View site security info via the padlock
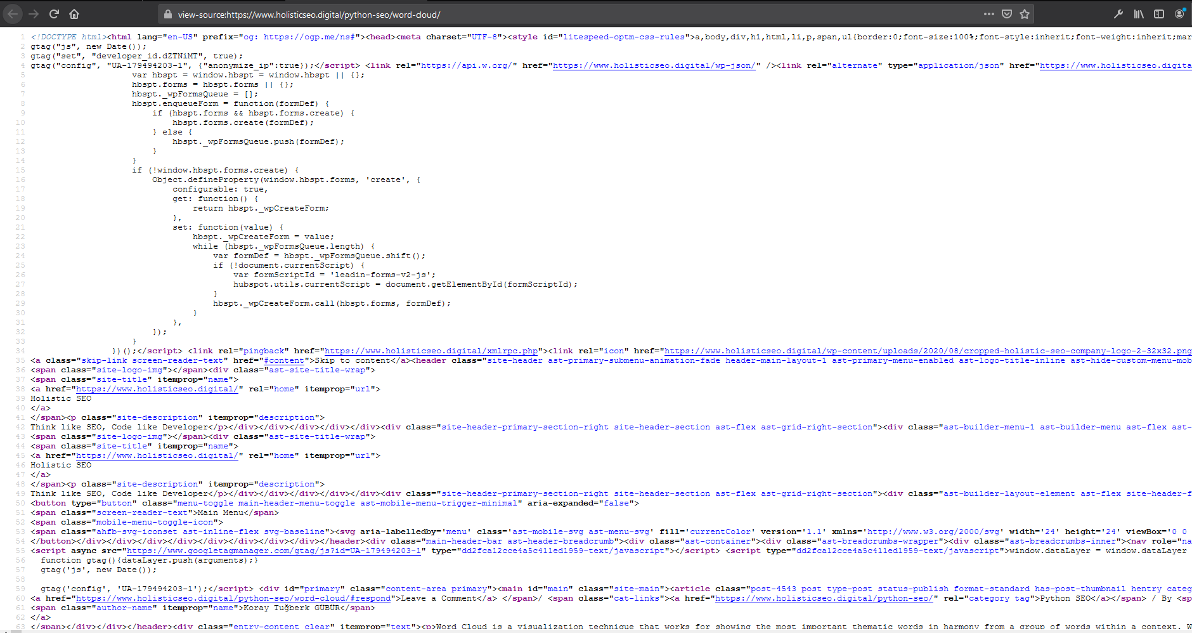Screen dimensions: 1192x633 coord(167,13)
